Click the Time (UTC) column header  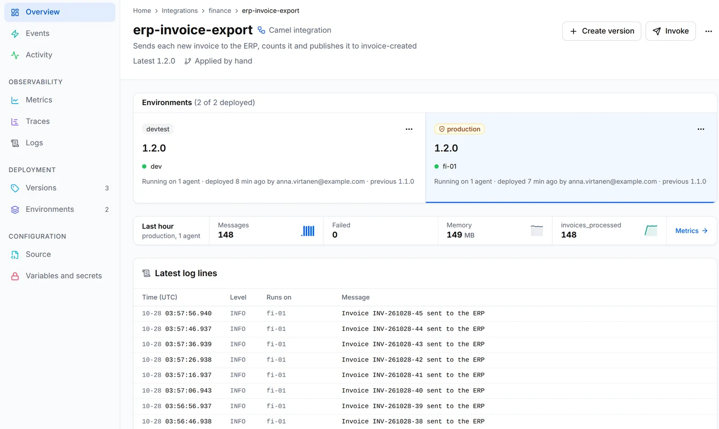point(159,297)
